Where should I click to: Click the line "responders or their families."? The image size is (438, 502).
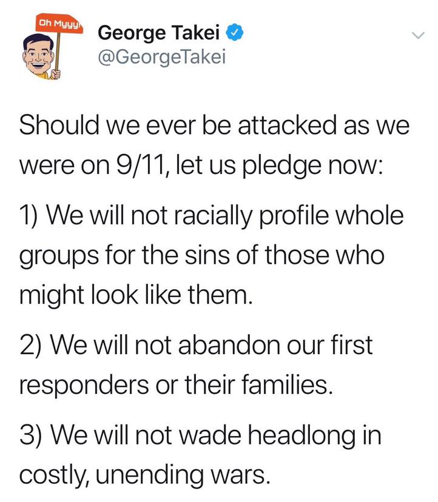(176, 385)
